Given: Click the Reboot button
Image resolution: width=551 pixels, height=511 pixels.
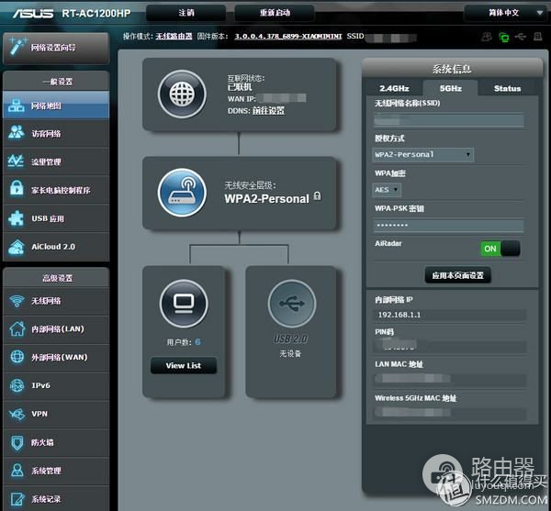Looking at the screenshot, I should [275, 13].
